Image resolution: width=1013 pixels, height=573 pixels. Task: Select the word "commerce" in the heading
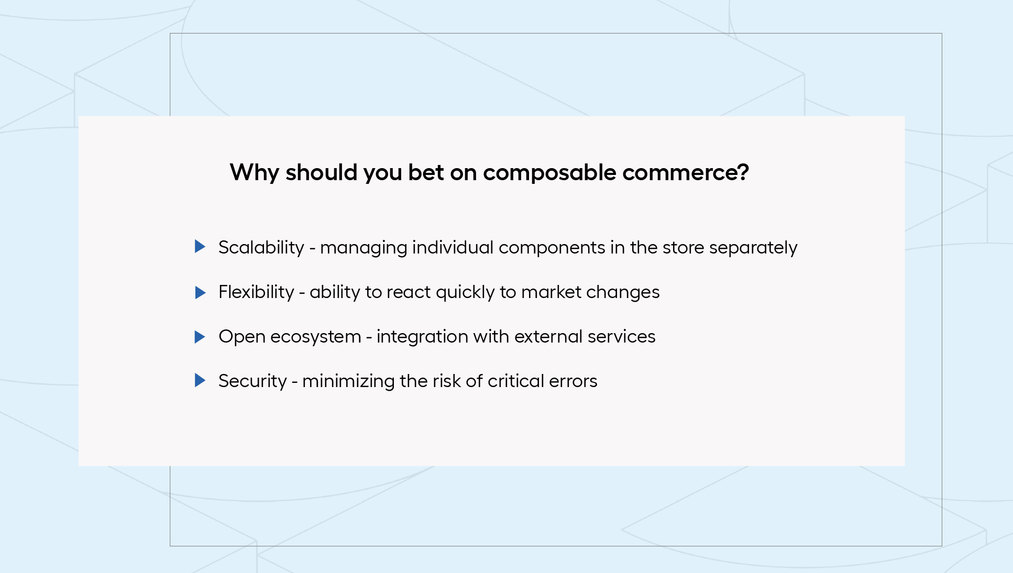679,173
